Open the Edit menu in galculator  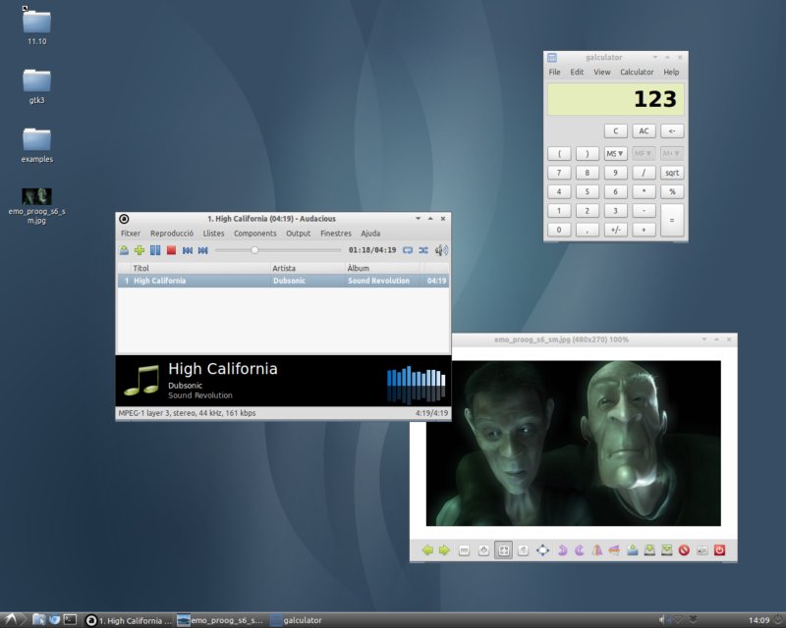(x=577, y=72)
